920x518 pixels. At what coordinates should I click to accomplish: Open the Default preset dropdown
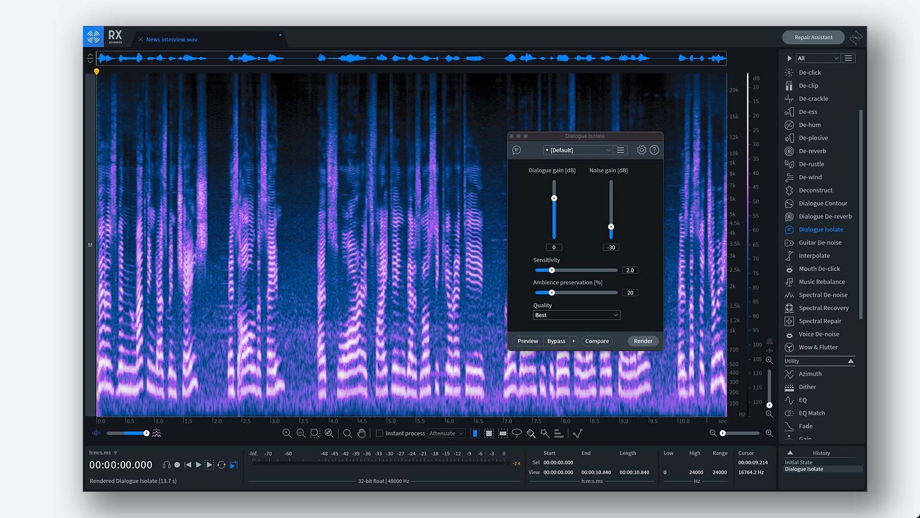click(x=577, y=150)
